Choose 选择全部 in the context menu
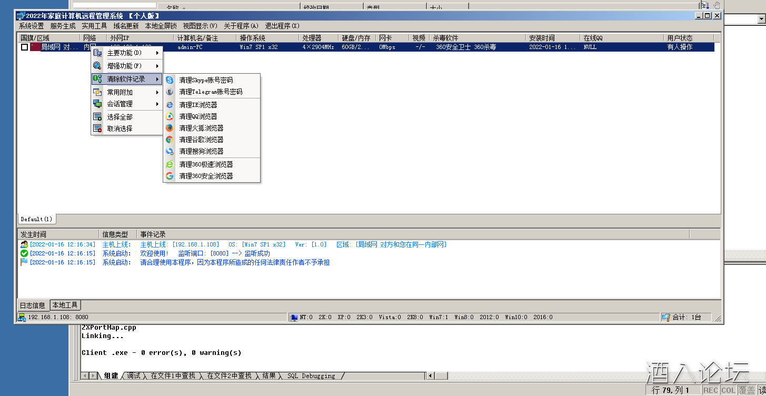 [127, 117]
